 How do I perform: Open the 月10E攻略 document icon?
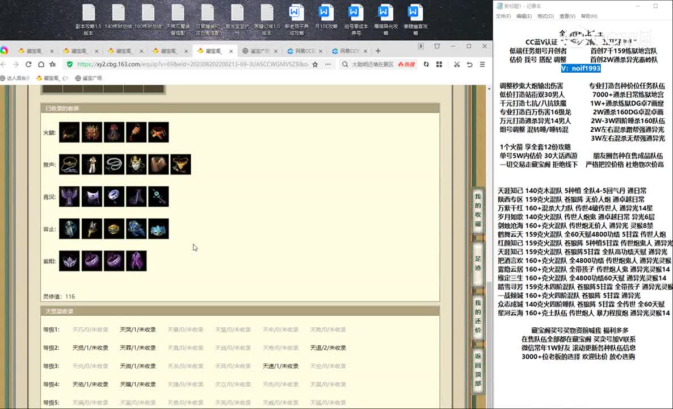[x=326, y=16]
